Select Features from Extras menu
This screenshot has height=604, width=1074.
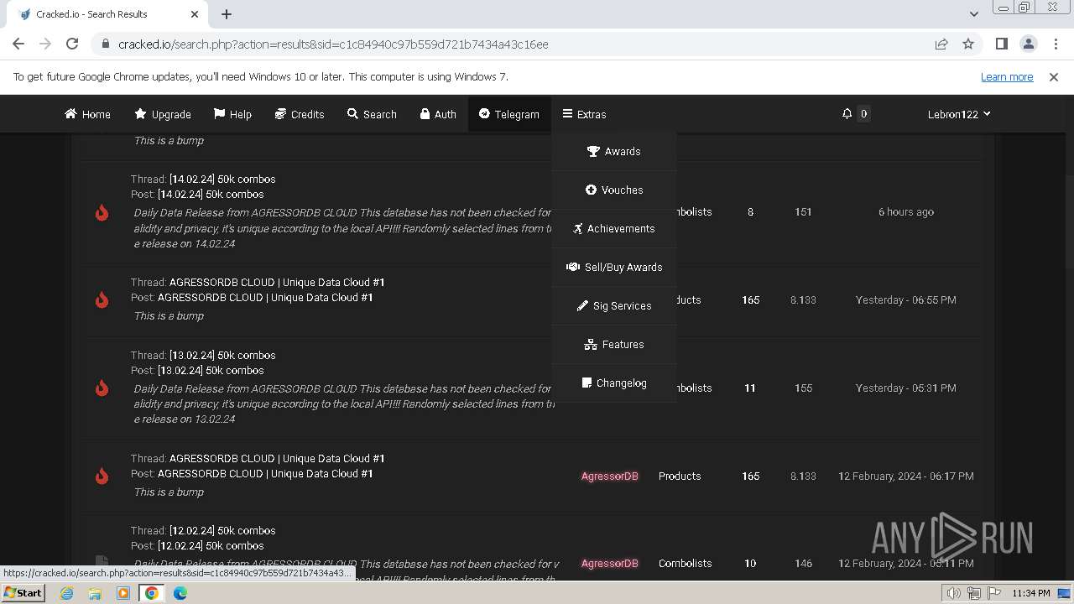tap(614, 344)
